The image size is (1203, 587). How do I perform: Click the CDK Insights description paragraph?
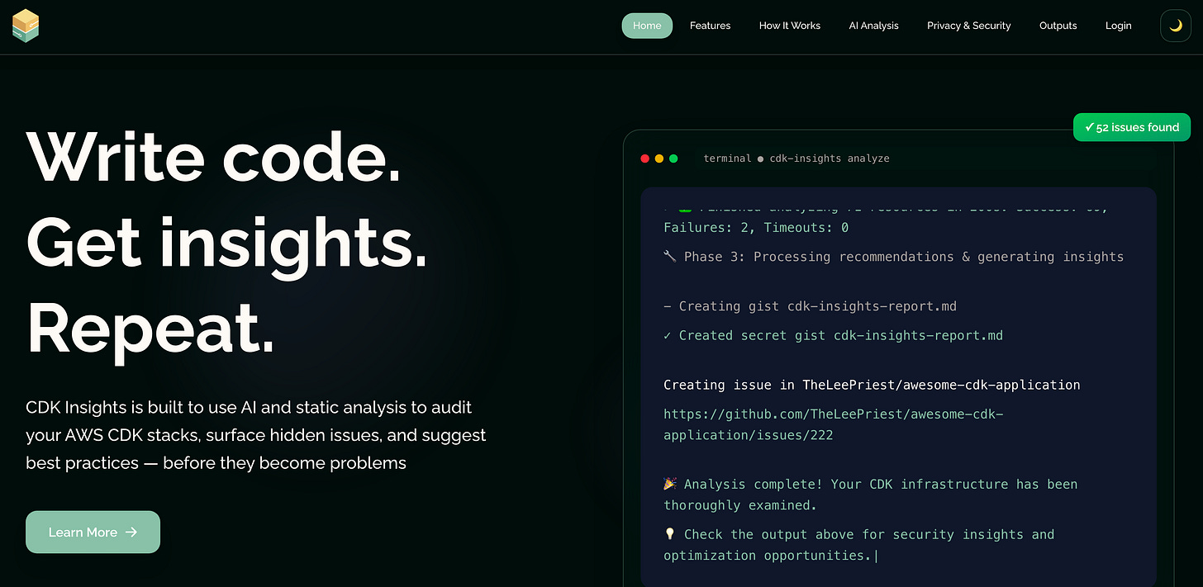click(256, 435)
